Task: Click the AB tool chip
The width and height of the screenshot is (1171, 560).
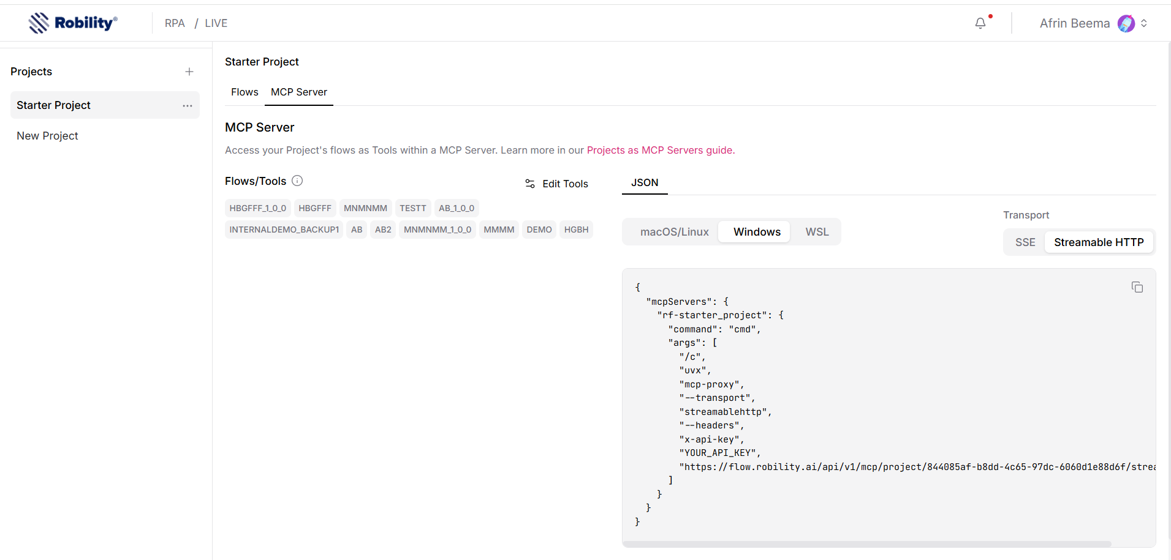Action: coord(357,230)
